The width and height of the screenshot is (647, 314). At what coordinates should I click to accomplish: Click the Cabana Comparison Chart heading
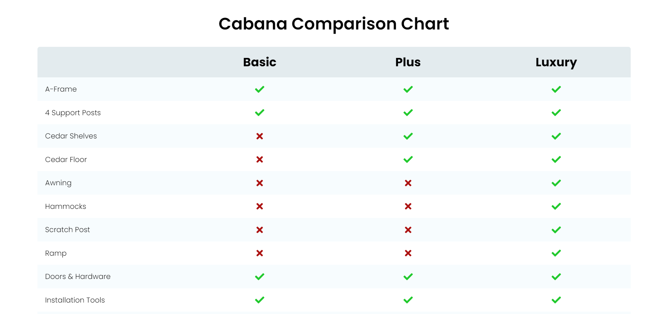coord(334,24)
